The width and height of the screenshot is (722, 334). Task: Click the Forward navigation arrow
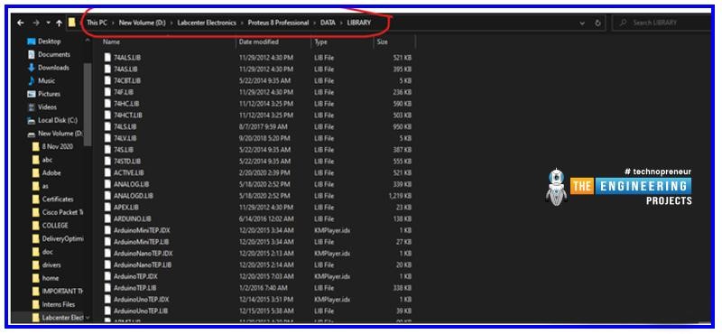click(36, 23)
